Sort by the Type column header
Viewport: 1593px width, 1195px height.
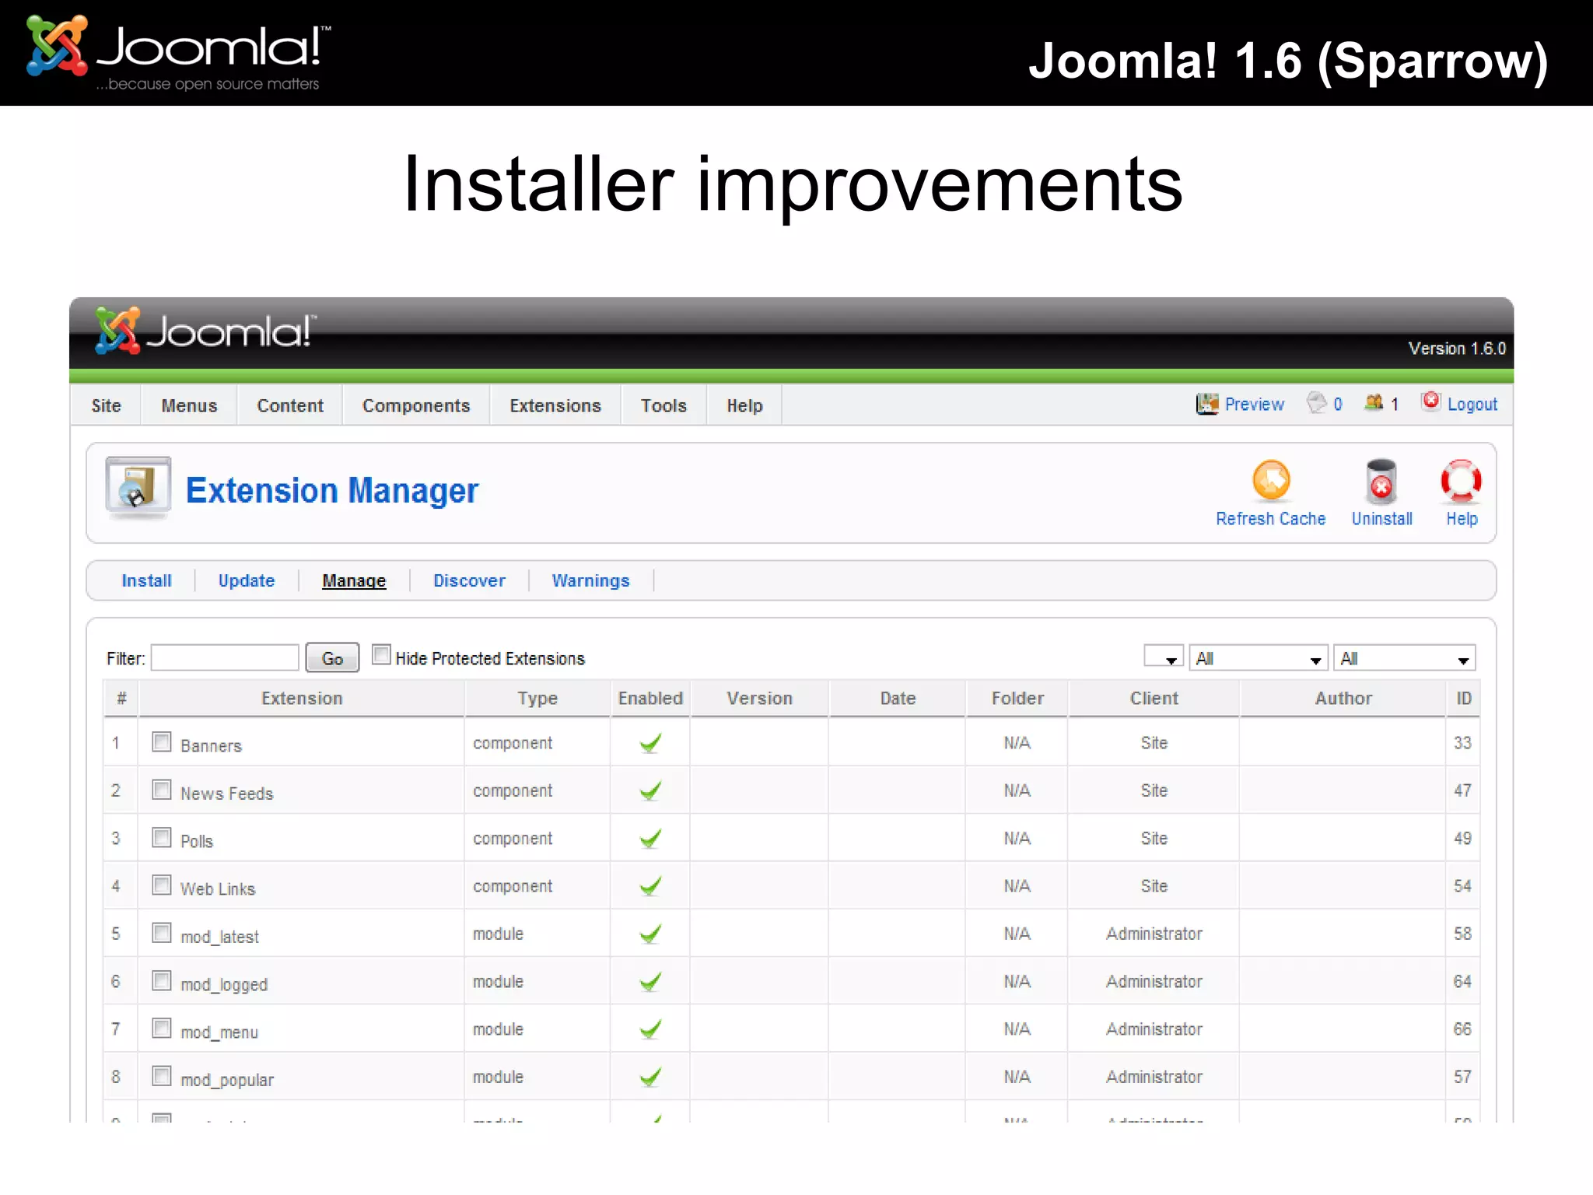click(x=537, y=698)
